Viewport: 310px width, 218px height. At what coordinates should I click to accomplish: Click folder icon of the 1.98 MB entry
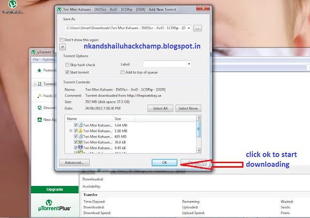point(80,131)
